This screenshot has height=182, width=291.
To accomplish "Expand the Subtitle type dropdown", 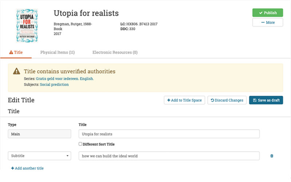I will 39,156.
